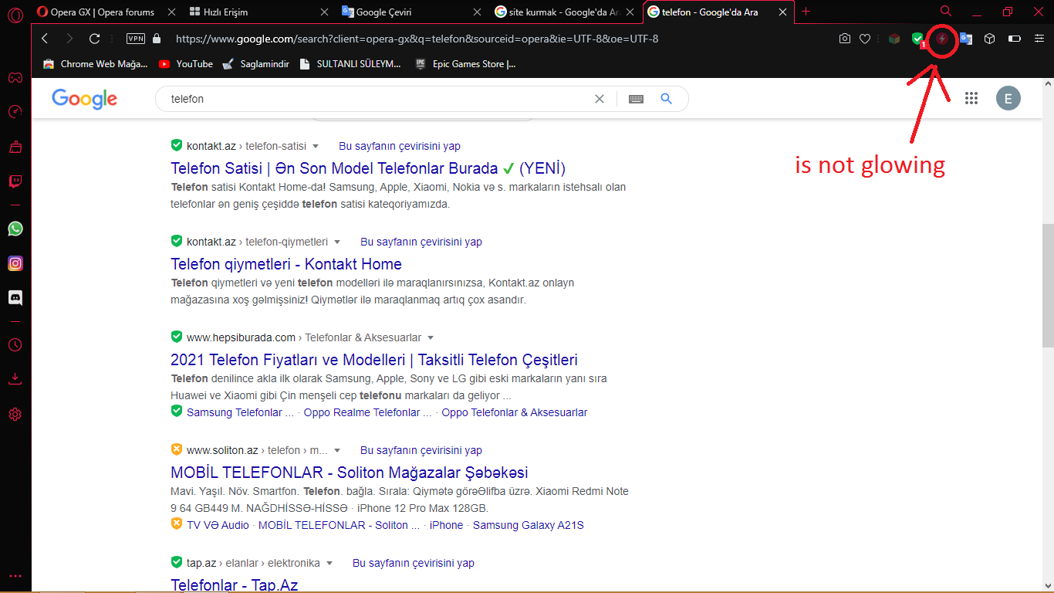Open a new tab with plus button
The image size is (1054, 593).
point(806,12)
